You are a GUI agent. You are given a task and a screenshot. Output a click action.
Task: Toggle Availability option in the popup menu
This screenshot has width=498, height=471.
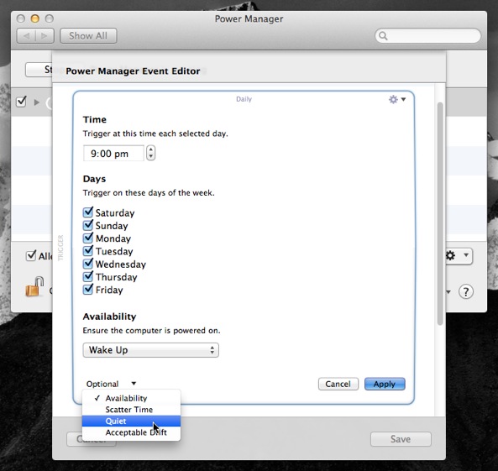click(x=131, y=398)
